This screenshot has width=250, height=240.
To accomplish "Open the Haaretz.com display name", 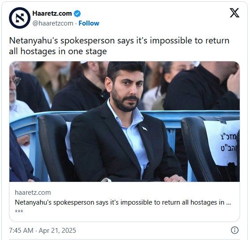I will tap(52, 13).
